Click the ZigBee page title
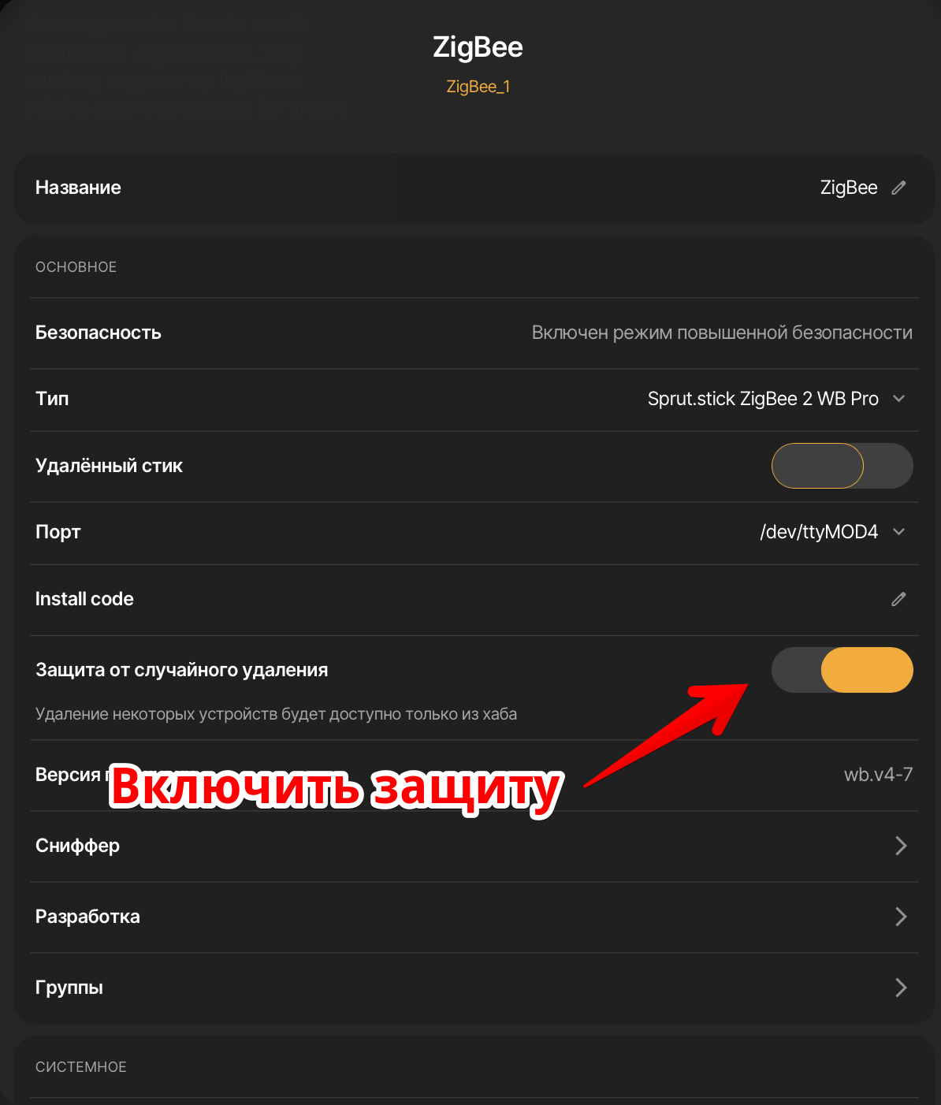 point(478,47)
